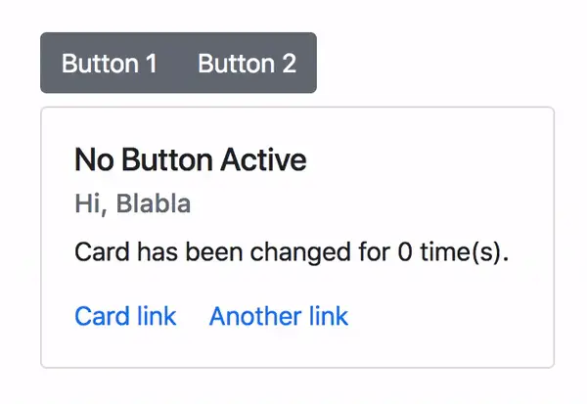The width and height of the screenshot is (587, 404).
Task: Choose Button 1 to change the card
Action: click(x=109, y=64)
